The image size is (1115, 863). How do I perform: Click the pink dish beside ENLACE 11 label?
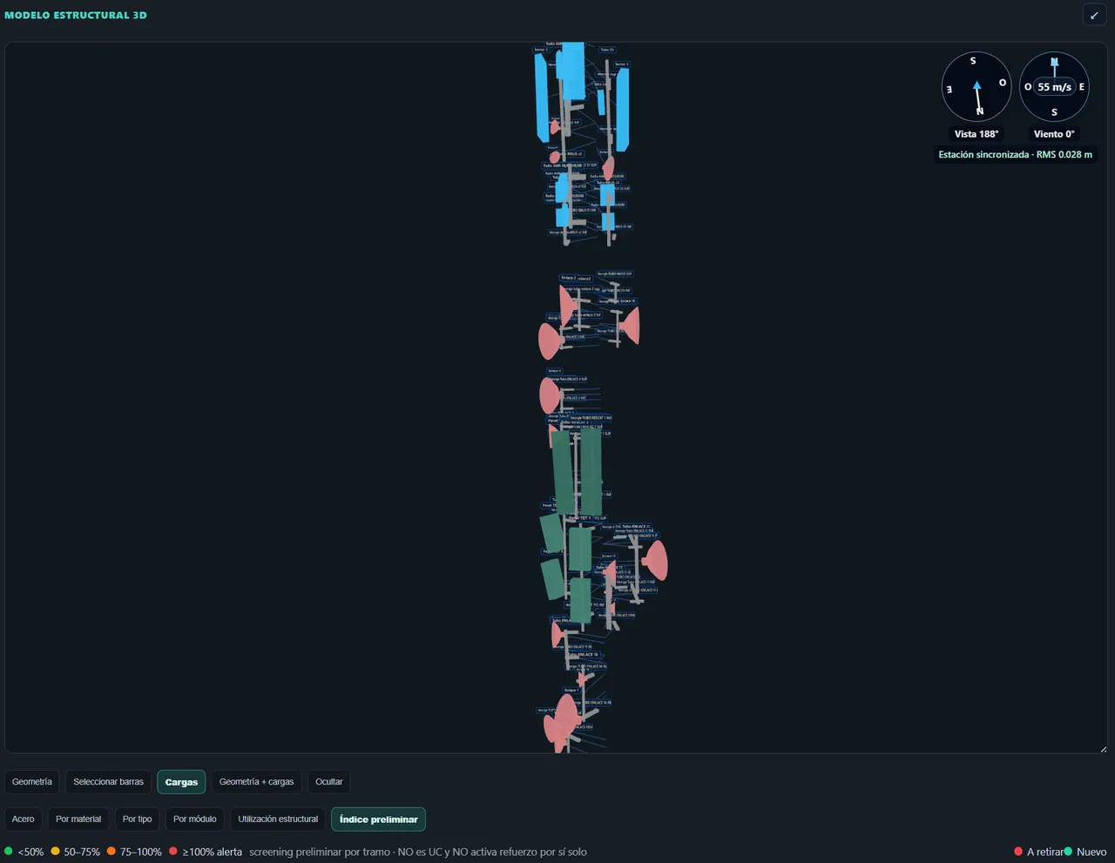(656, 562)
